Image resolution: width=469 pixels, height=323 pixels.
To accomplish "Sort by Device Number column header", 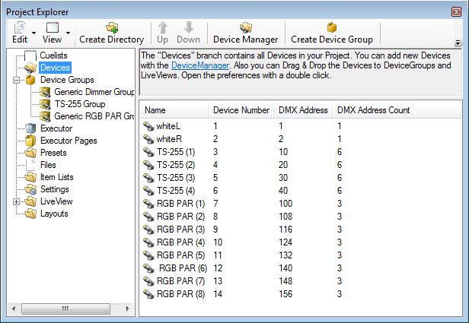I will (x=241, y=110).
